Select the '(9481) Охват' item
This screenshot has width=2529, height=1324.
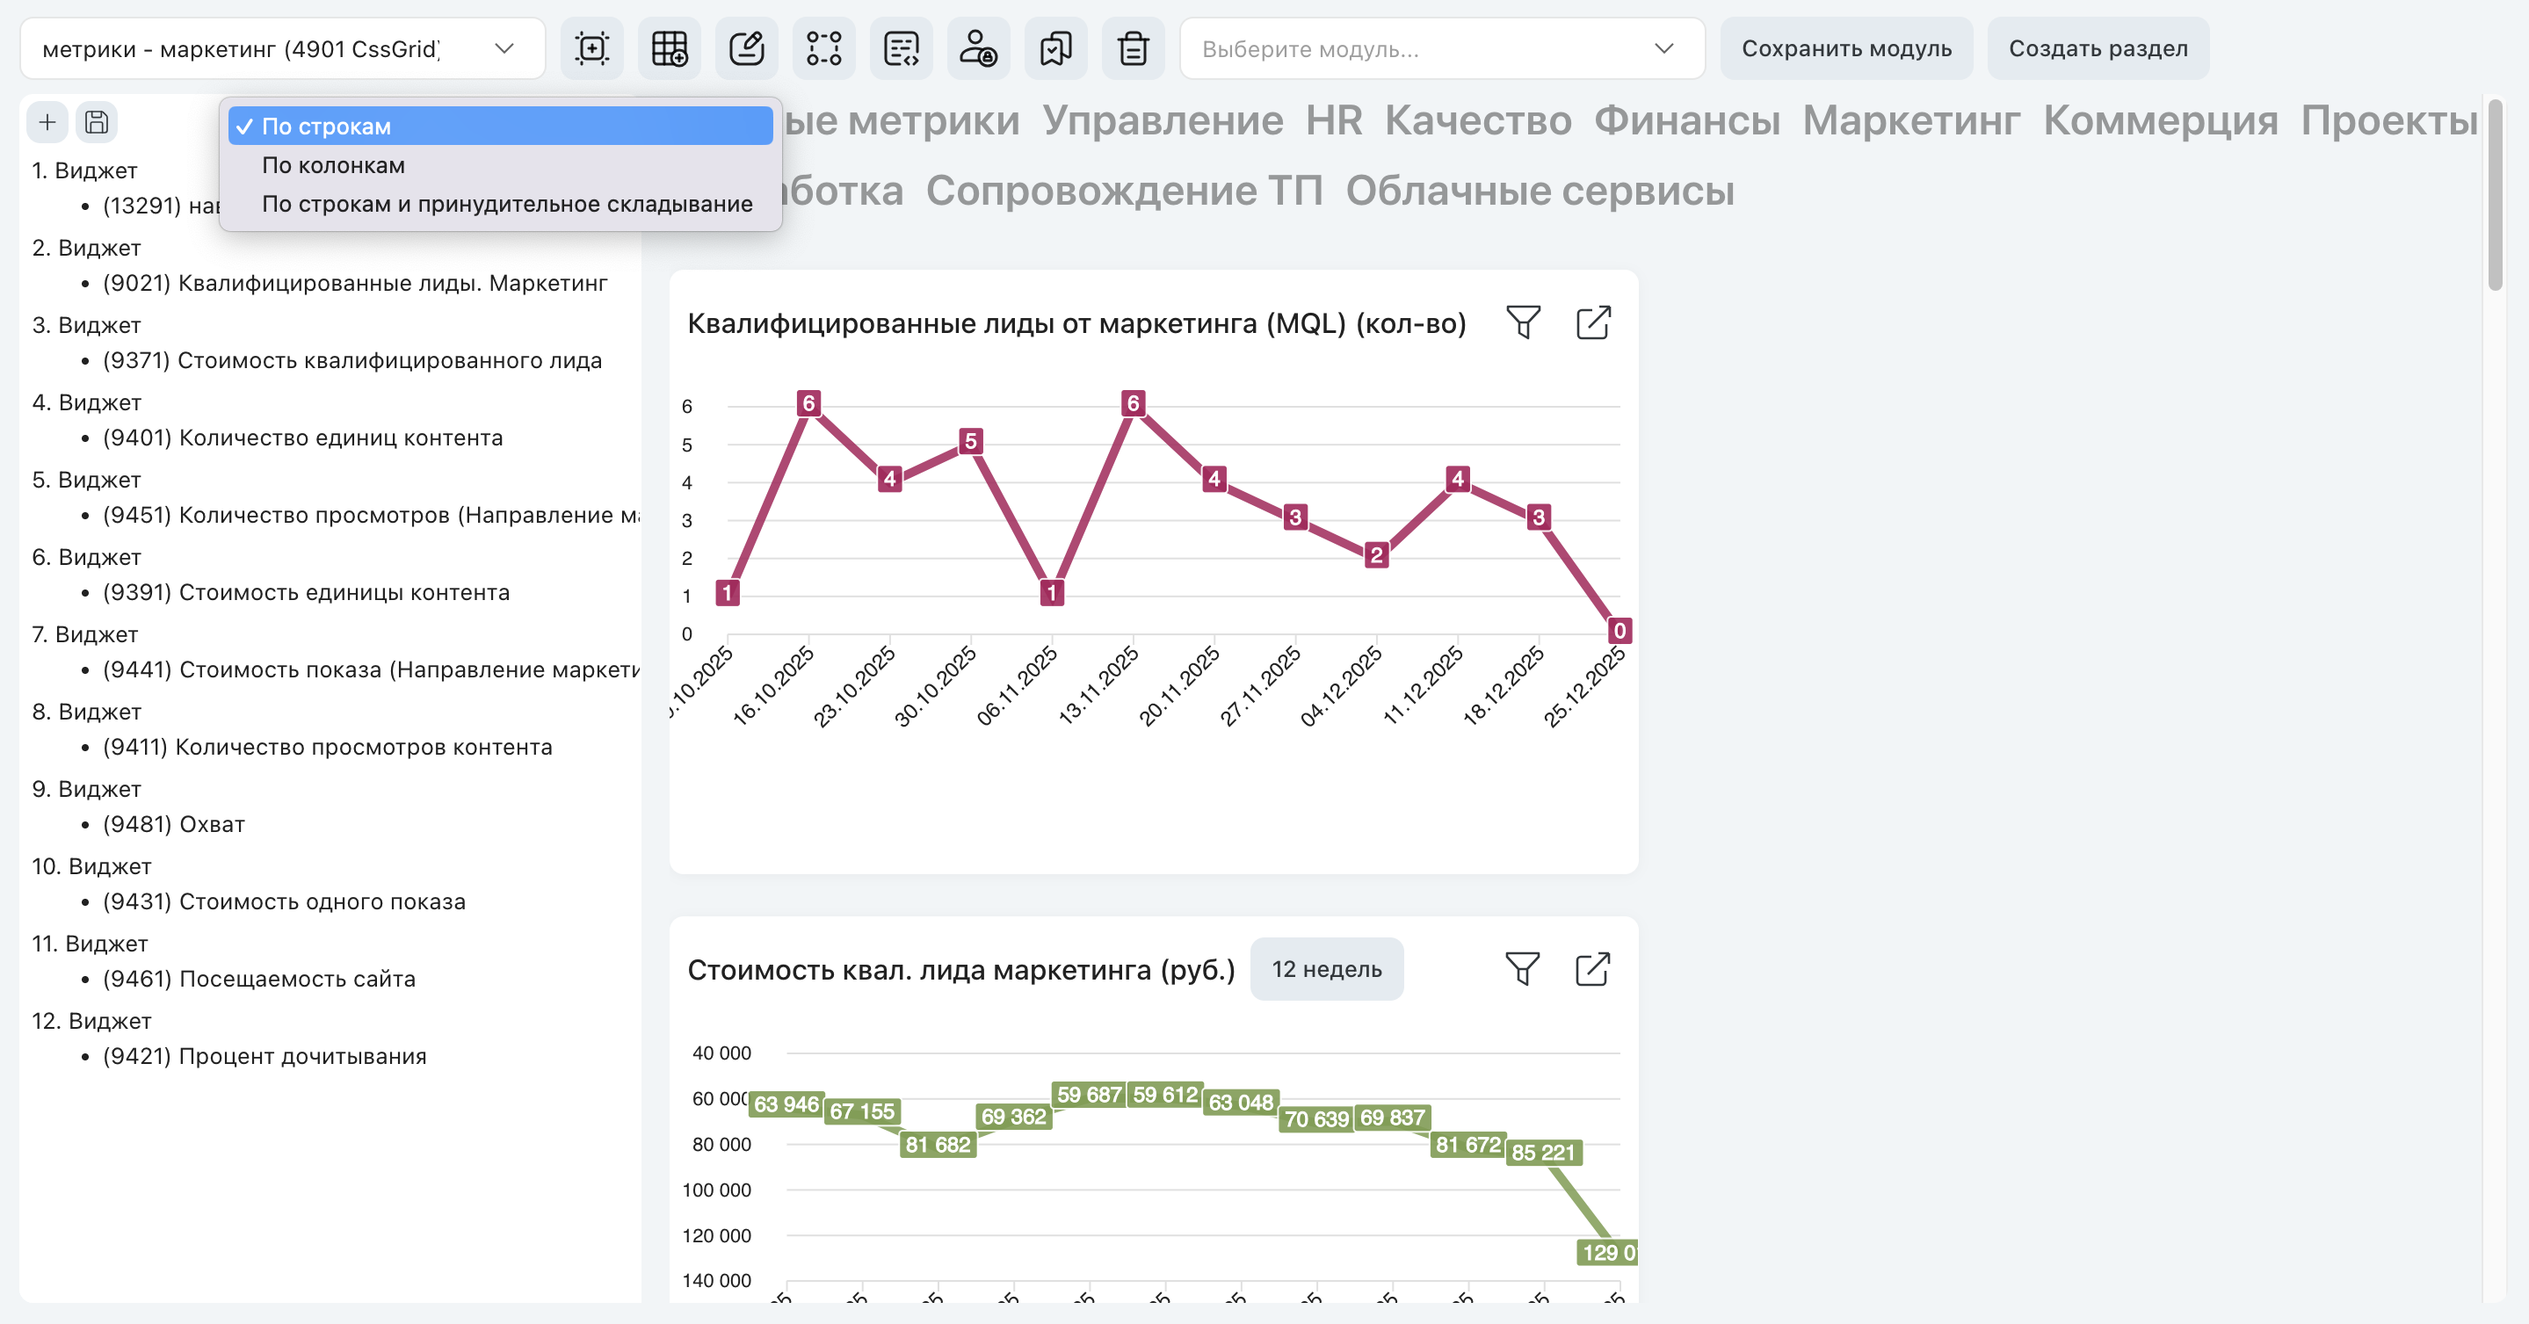click(x=174, y=826)
